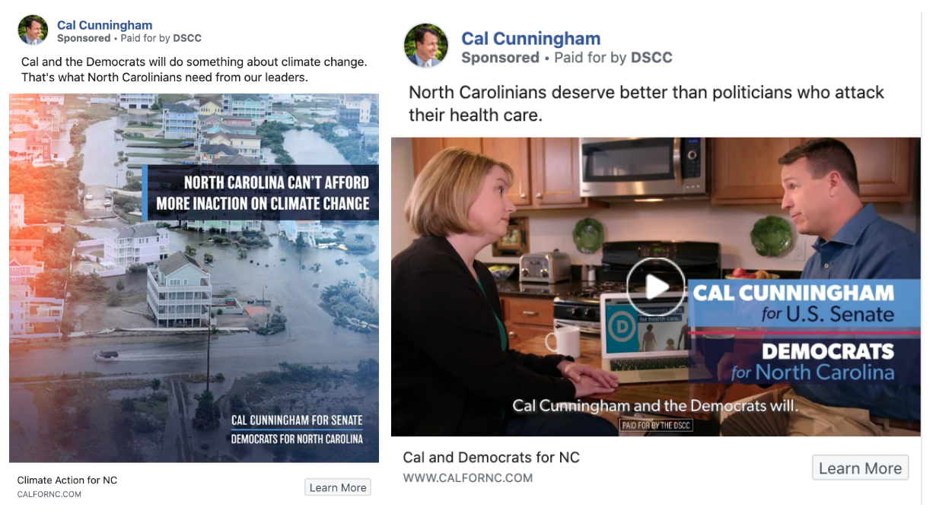This screenshot has height=523, width=936.
Task: Click Sponsored label on left ad
Action: tap(84, 38)
